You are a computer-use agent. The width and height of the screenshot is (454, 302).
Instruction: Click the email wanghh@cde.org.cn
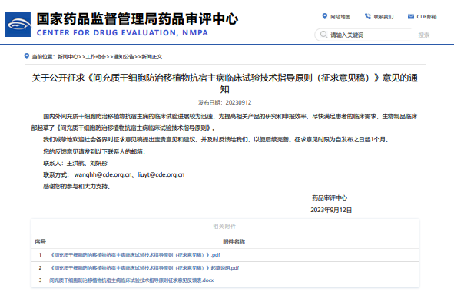coord(103,175)
